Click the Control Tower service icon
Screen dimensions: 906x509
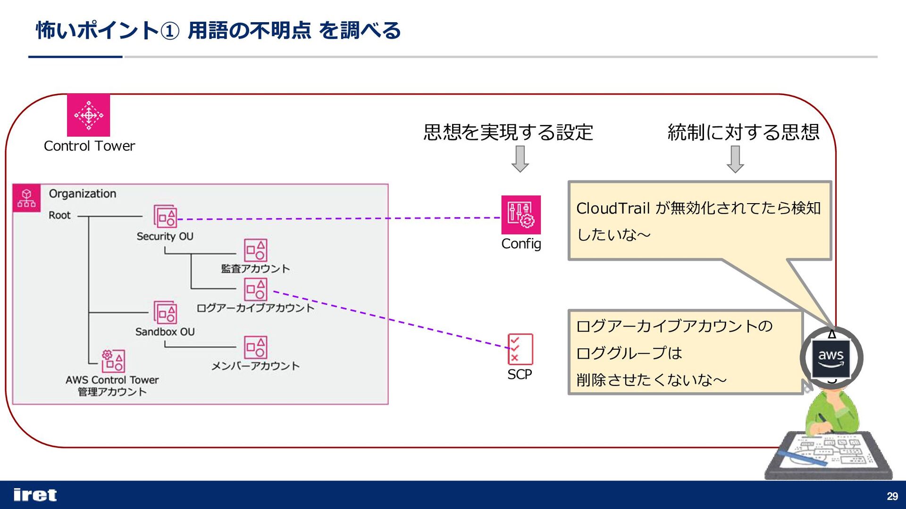(88, 115)
